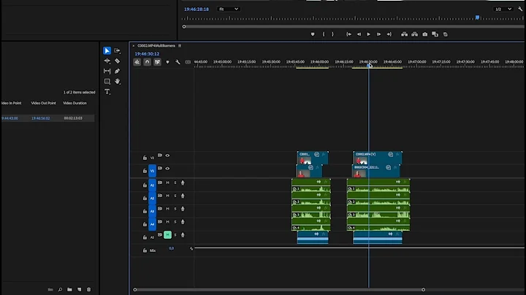526x295 pixels.
Task: Click the program monitor playhead marker
Action: (x=477, y=18)
